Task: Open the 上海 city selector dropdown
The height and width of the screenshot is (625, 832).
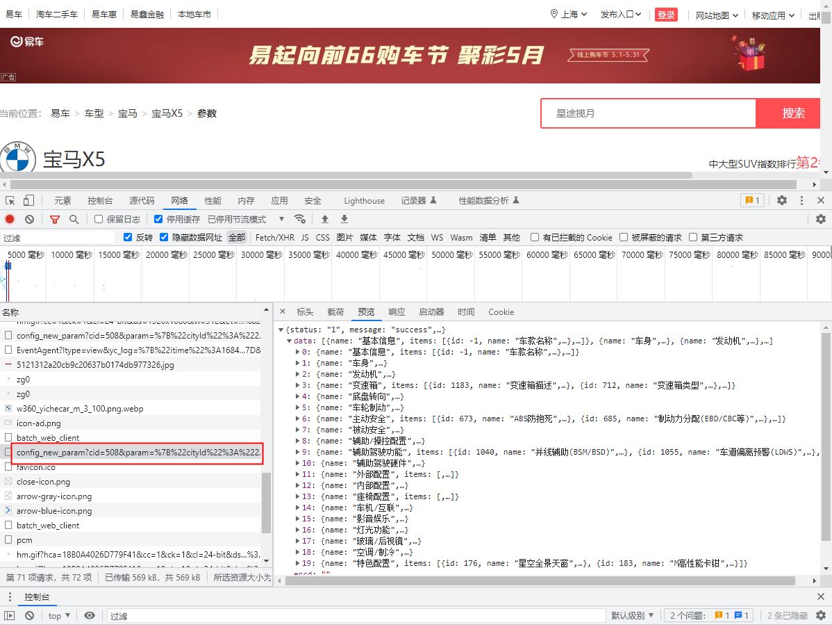Action: coord(568,15)
